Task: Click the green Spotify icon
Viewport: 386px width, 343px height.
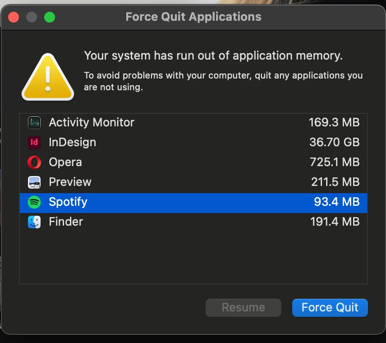Action: (34, 202)
